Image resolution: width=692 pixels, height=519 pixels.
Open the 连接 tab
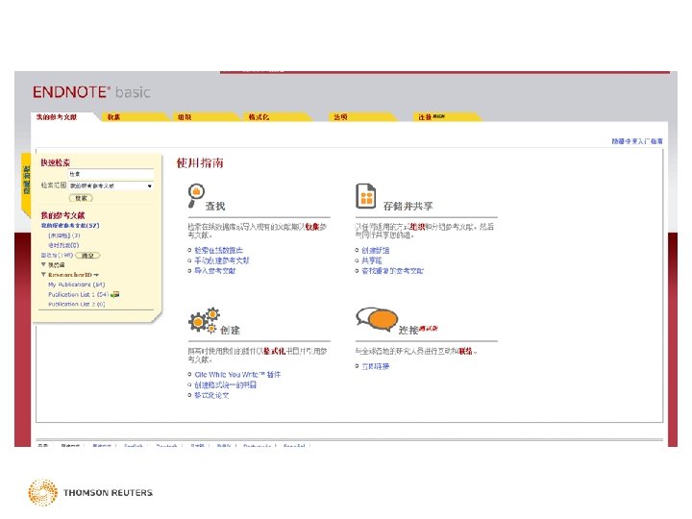(432, 117)
